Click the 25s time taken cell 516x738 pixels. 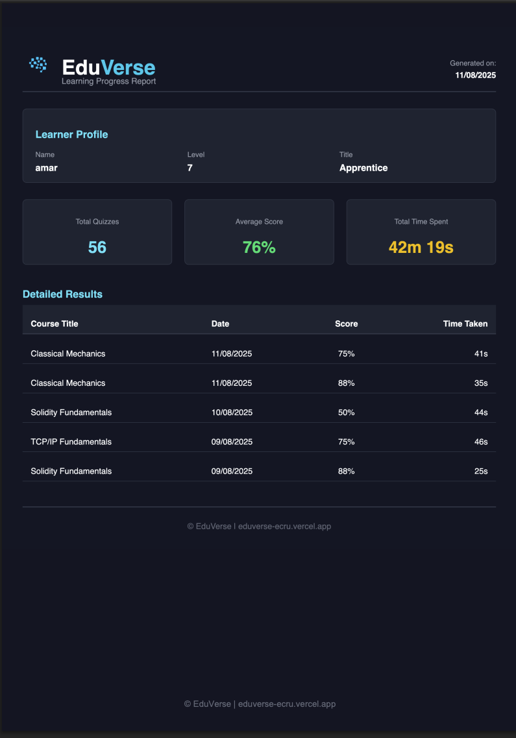(480, 471)
